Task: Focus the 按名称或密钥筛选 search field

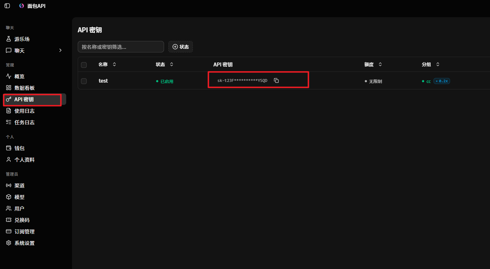Action: click(121, 47)
